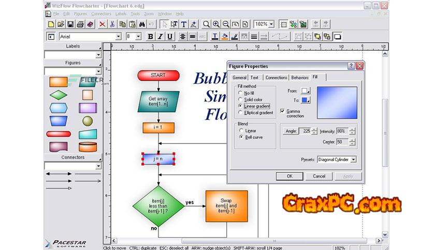Image resolution: width=433 pixels, height=250 pixels.
Task: Pick the gradient To color swatch
Action: [x=305, y=100]
